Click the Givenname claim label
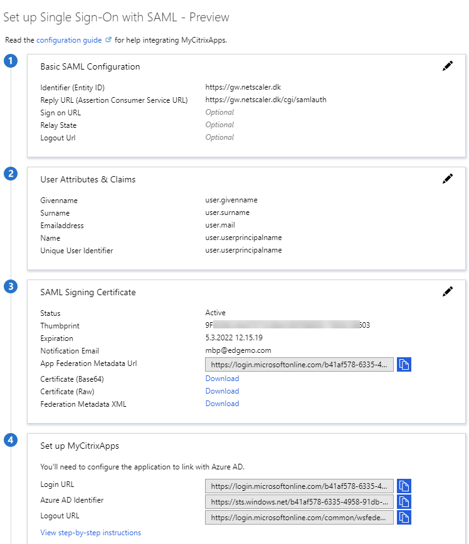This screenshot has width=469, height=544. tap(59, 201)
